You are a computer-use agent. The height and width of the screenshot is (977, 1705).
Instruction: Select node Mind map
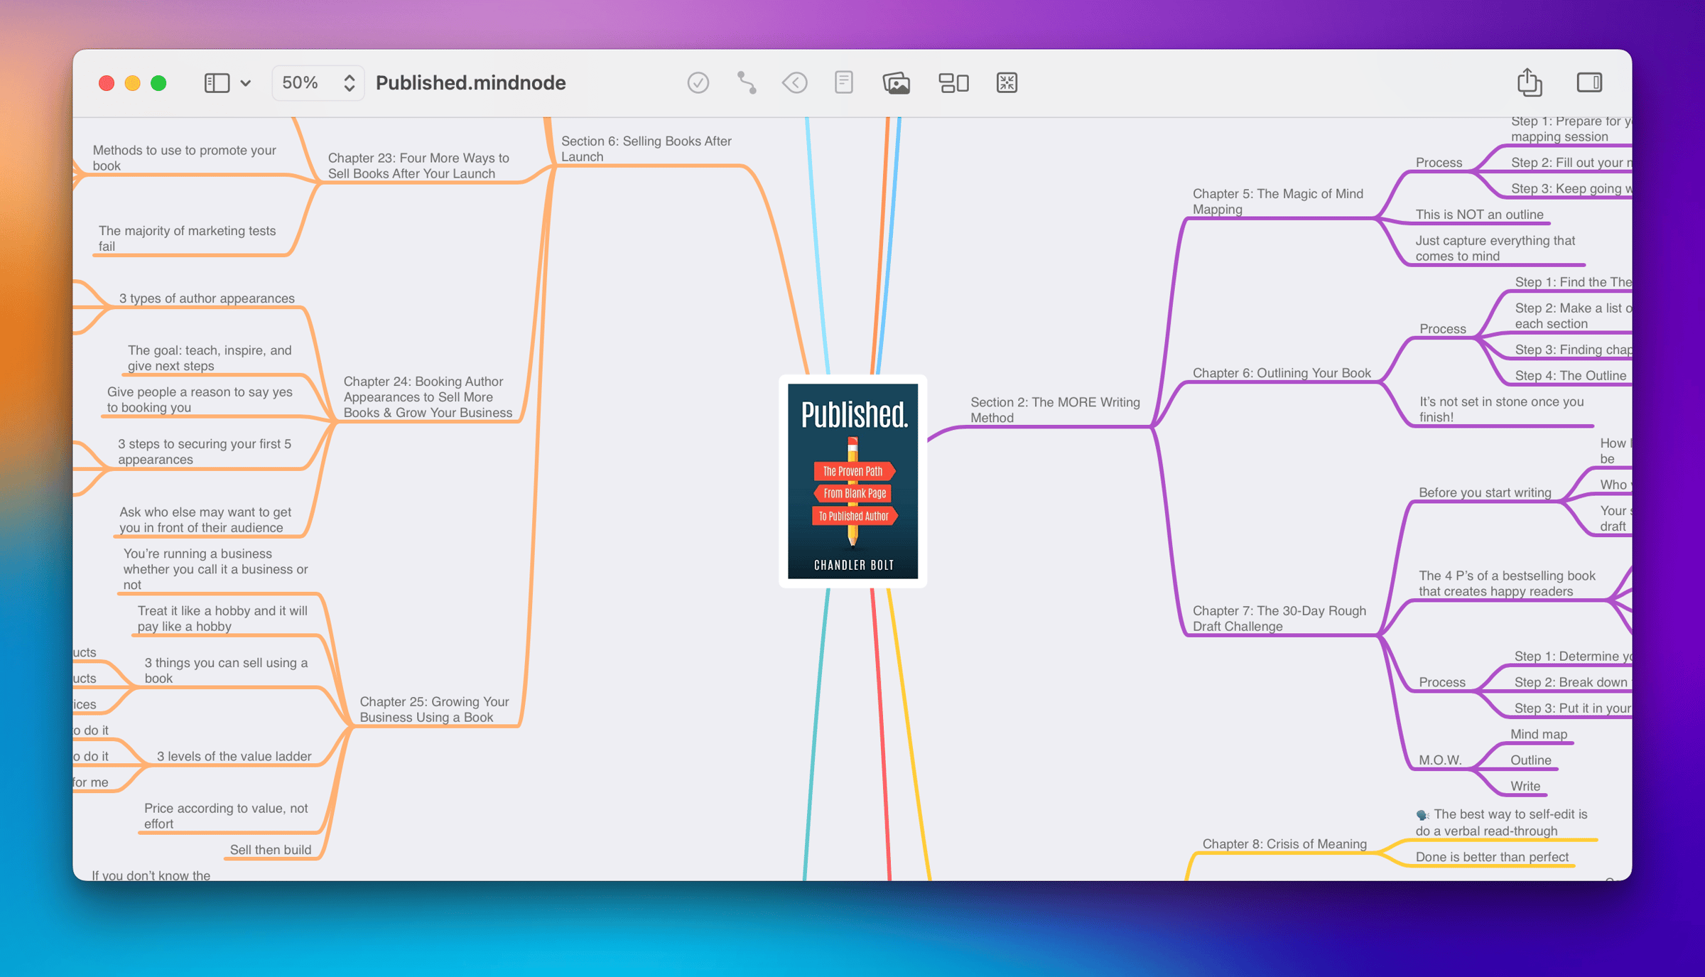coord(1538,734)
